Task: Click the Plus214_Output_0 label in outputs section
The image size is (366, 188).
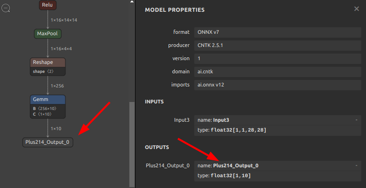Action: [167, 165]
